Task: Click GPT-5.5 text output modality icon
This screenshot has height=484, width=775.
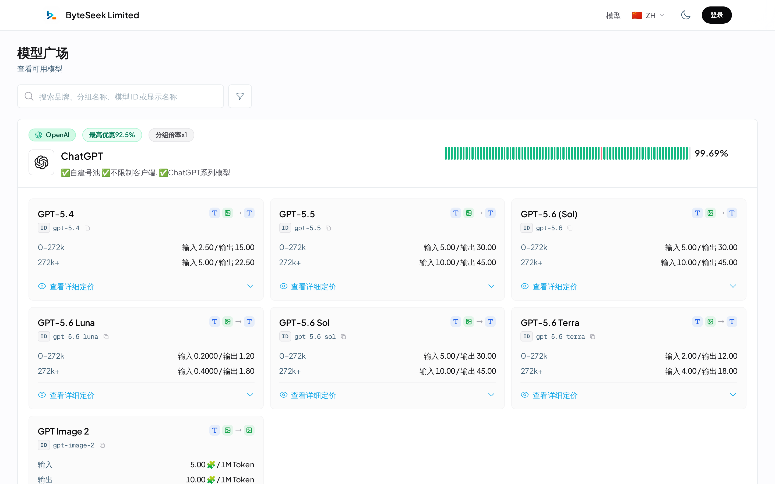Action: pos(490,213)
